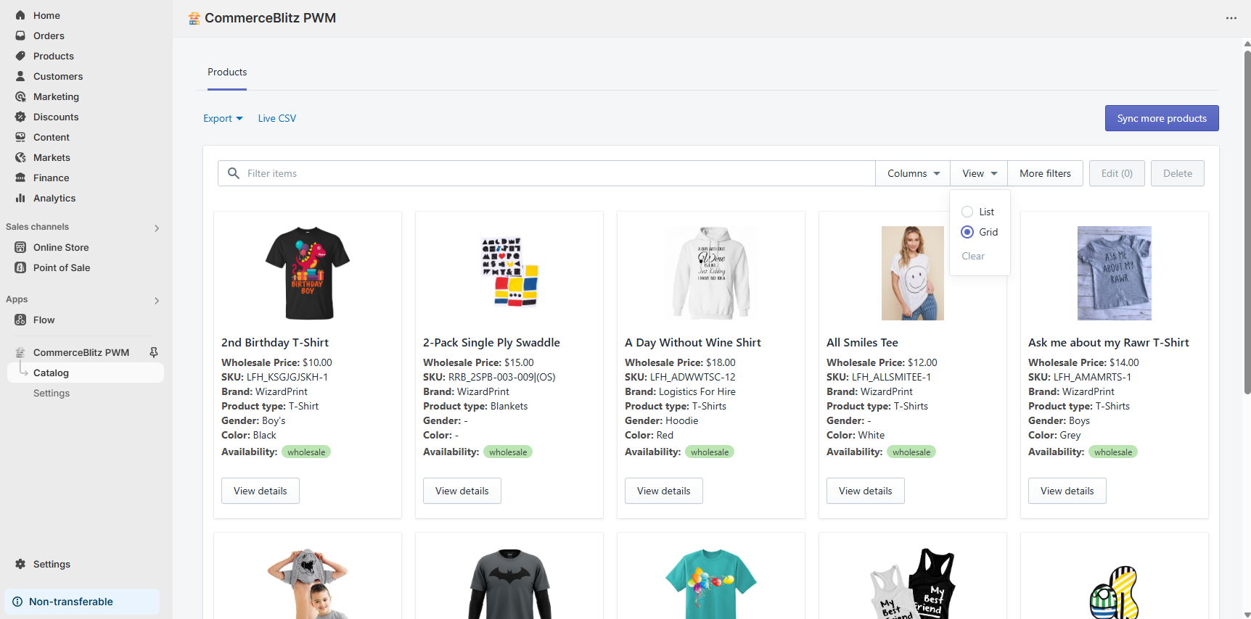The height and width of the screenshot is (619, 1251).
Task: Open the three-dot menu at top right
Action: tap(1231, 18)
